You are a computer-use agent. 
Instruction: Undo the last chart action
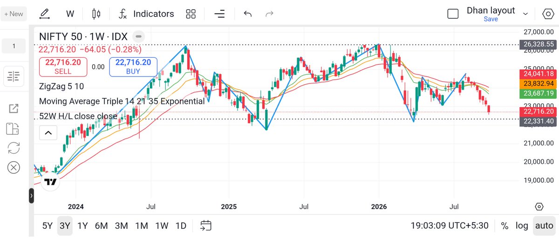(248, 14)
